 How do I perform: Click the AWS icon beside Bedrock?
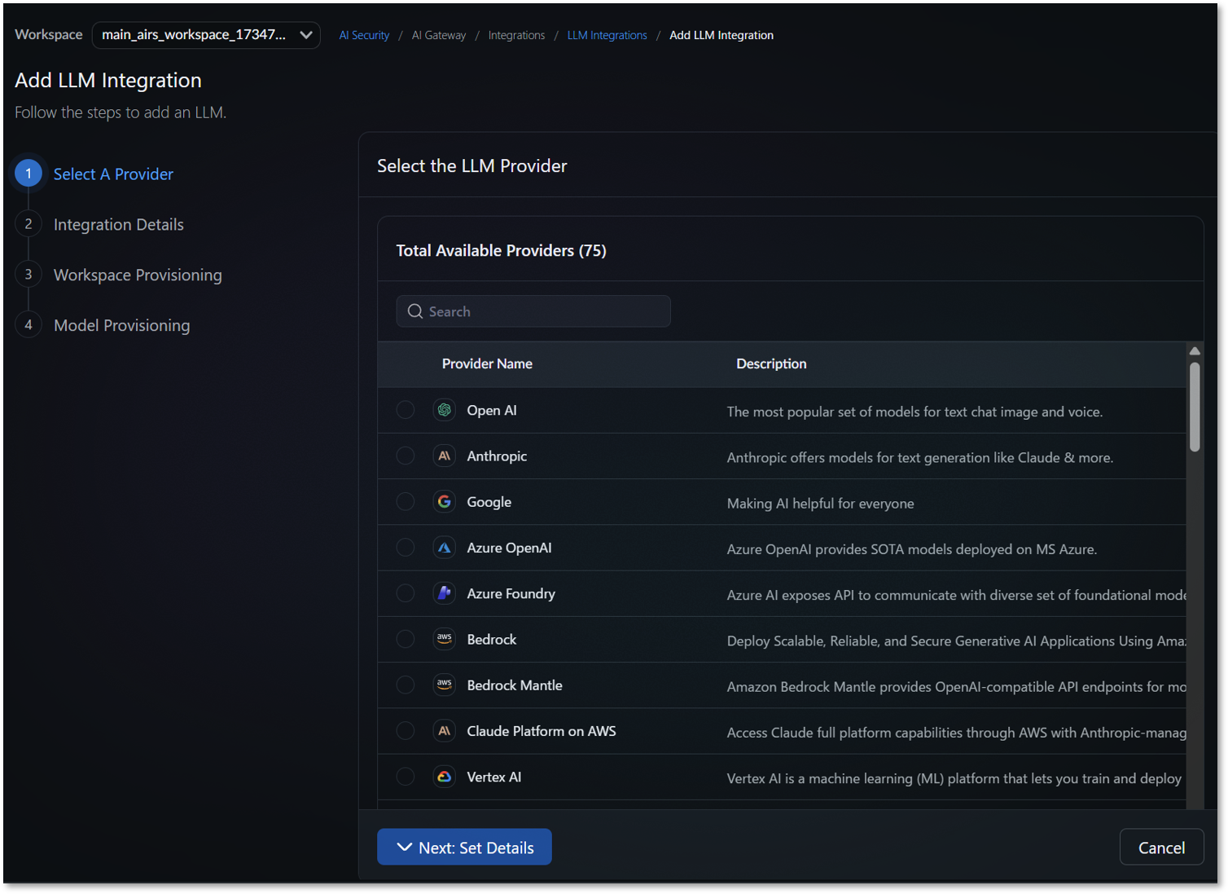444,639
